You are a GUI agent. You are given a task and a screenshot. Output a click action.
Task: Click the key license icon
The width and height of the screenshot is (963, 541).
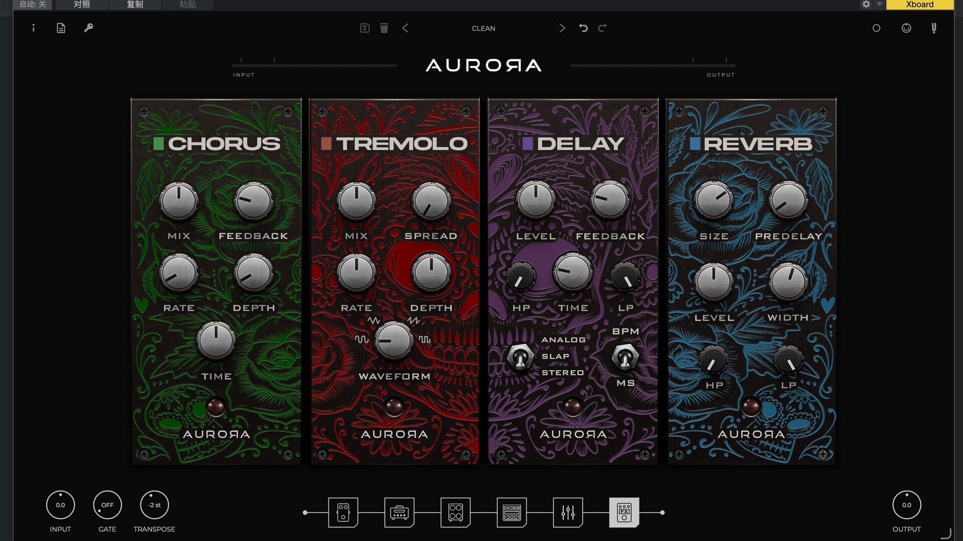coord(88,28)
